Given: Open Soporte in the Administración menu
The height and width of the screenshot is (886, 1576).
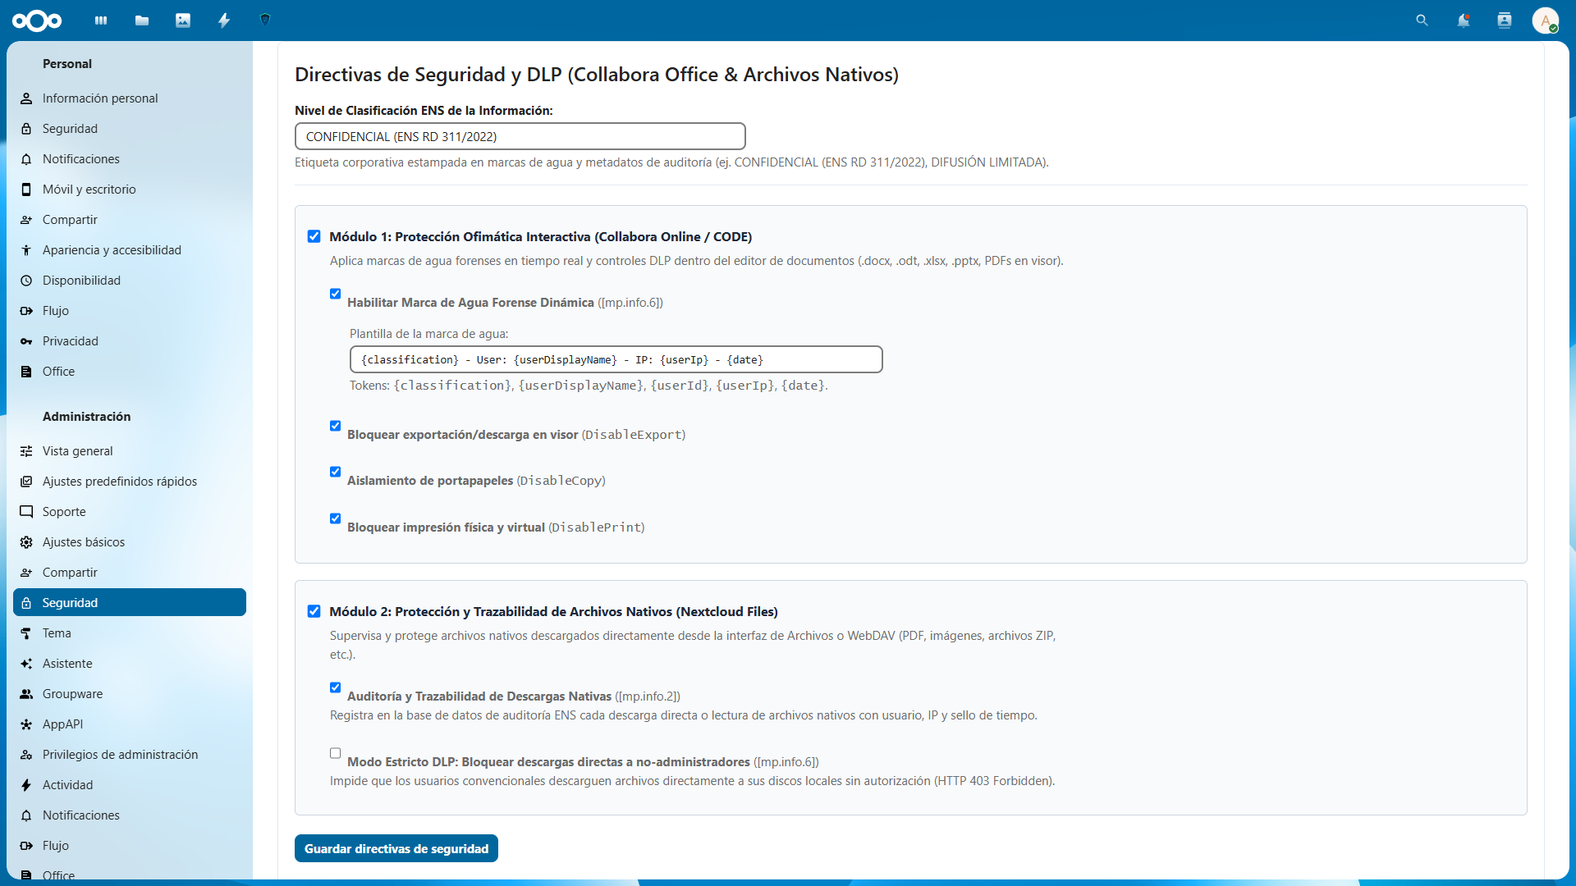Looking at the screenshot, I should 130,512.
